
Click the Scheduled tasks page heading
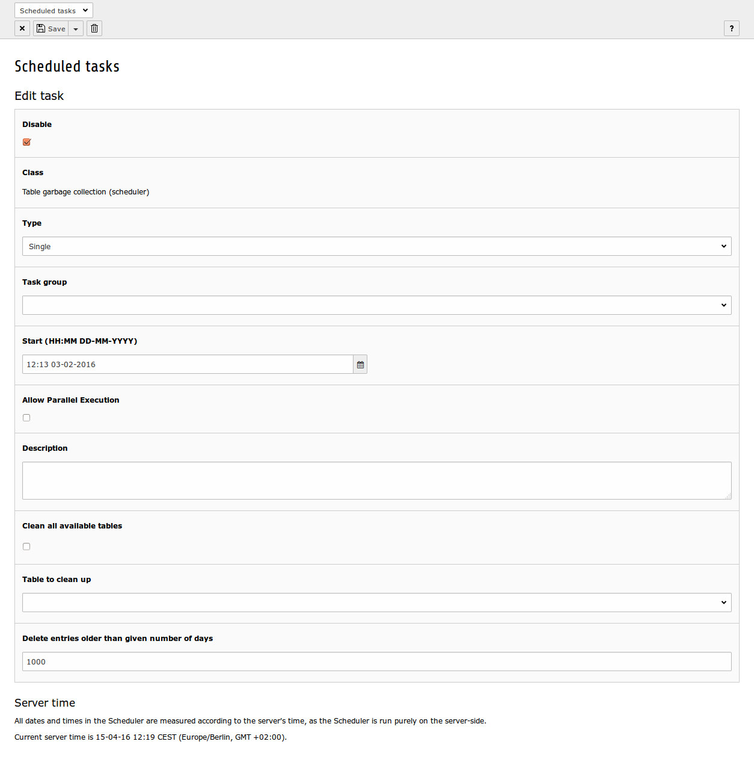point(67,66)
